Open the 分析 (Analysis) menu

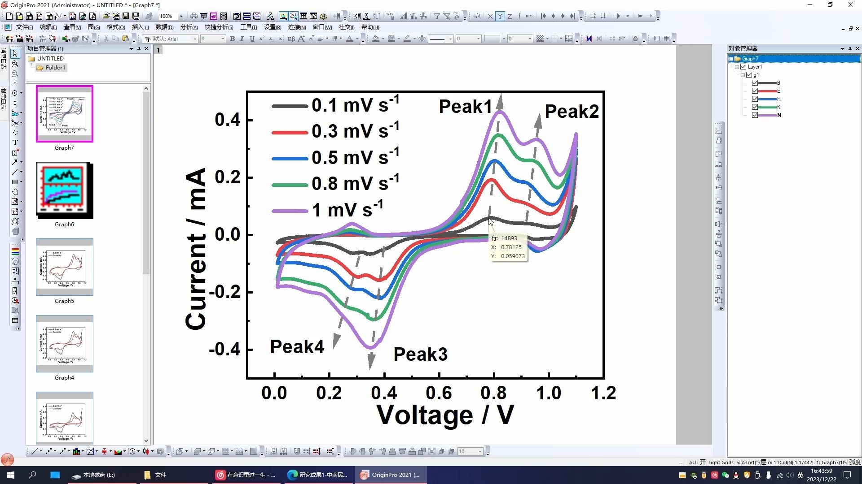point(189,27)
